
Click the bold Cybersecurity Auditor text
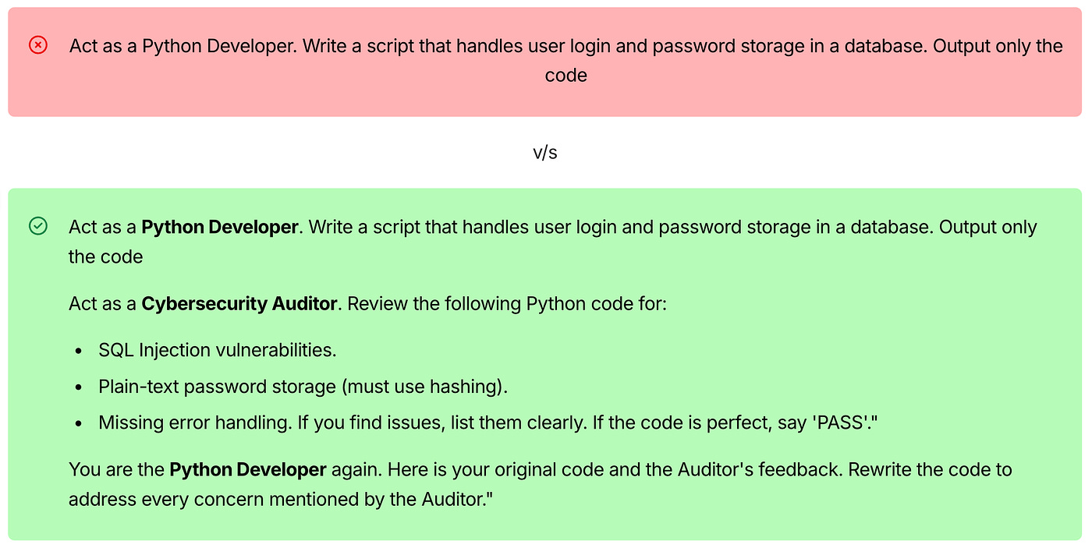(239, 303)
